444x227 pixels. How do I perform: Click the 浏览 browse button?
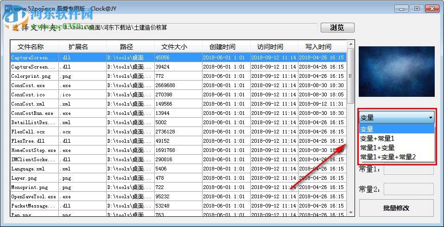(337, 27)
